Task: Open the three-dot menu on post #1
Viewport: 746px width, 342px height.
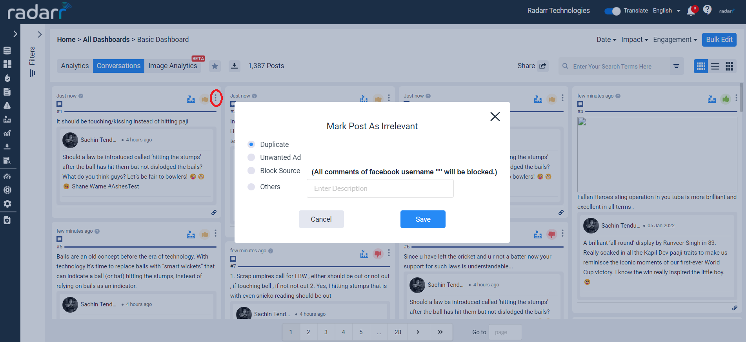Action: (x=215, y=98)
